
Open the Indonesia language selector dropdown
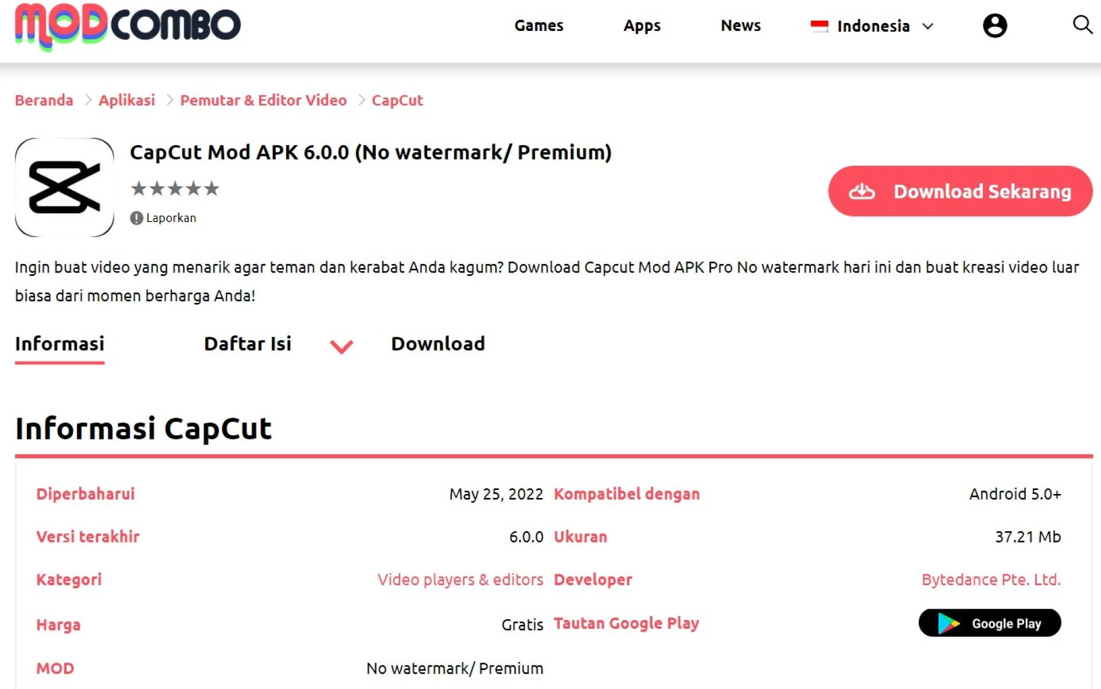point(872,26)
